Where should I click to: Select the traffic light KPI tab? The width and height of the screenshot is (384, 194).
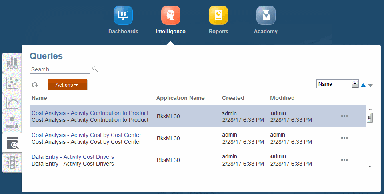point(12,163)
